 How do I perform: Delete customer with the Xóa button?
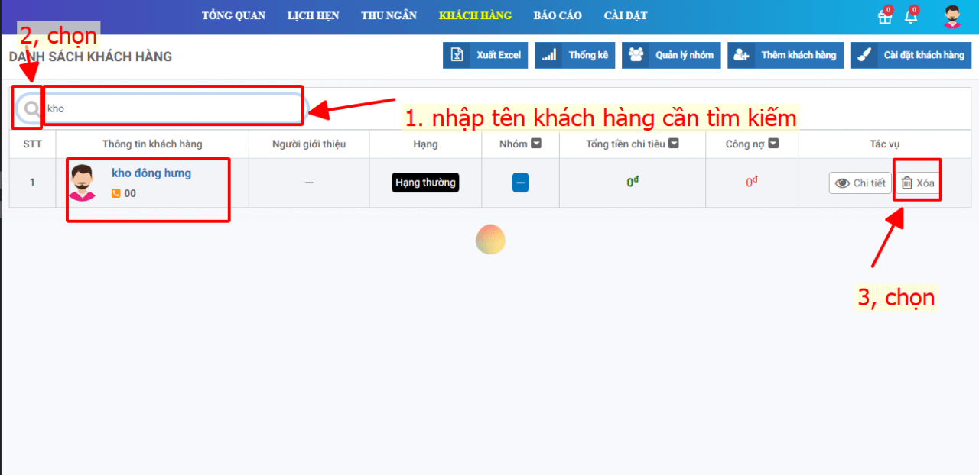point(918,183)
